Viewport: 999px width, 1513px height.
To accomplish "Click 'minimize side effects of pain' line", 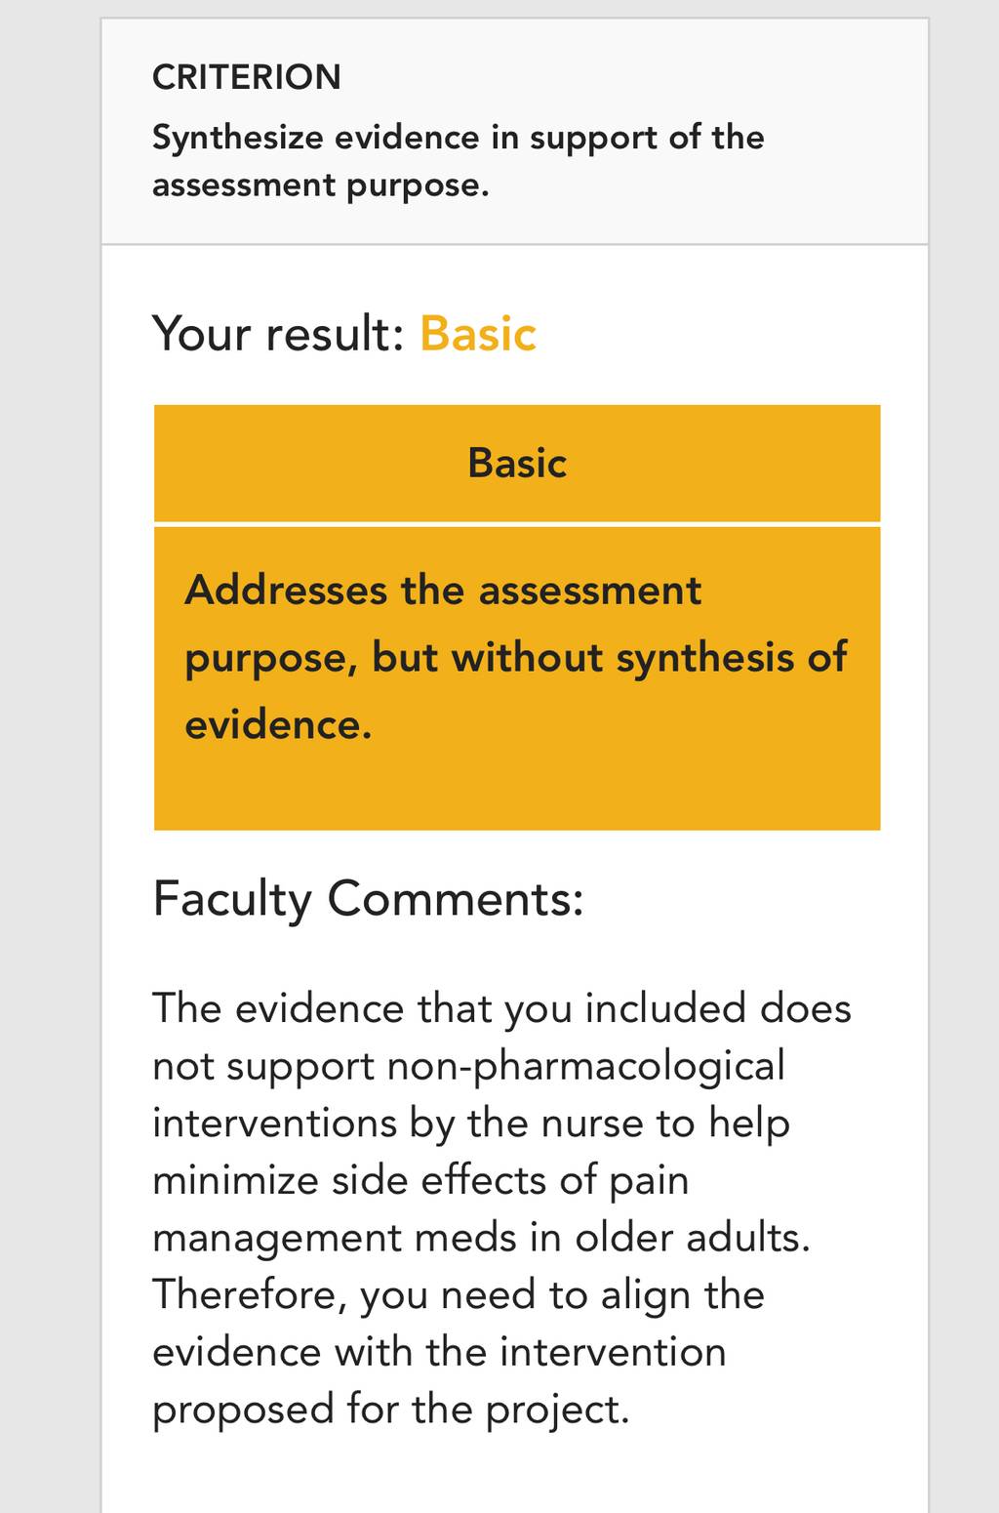I will click(x=420, y=1180).
